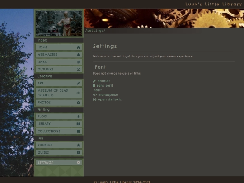244x183 pixels.
Task: Click the gear icon on SETTINGS
Action: (x=78, y=163)
